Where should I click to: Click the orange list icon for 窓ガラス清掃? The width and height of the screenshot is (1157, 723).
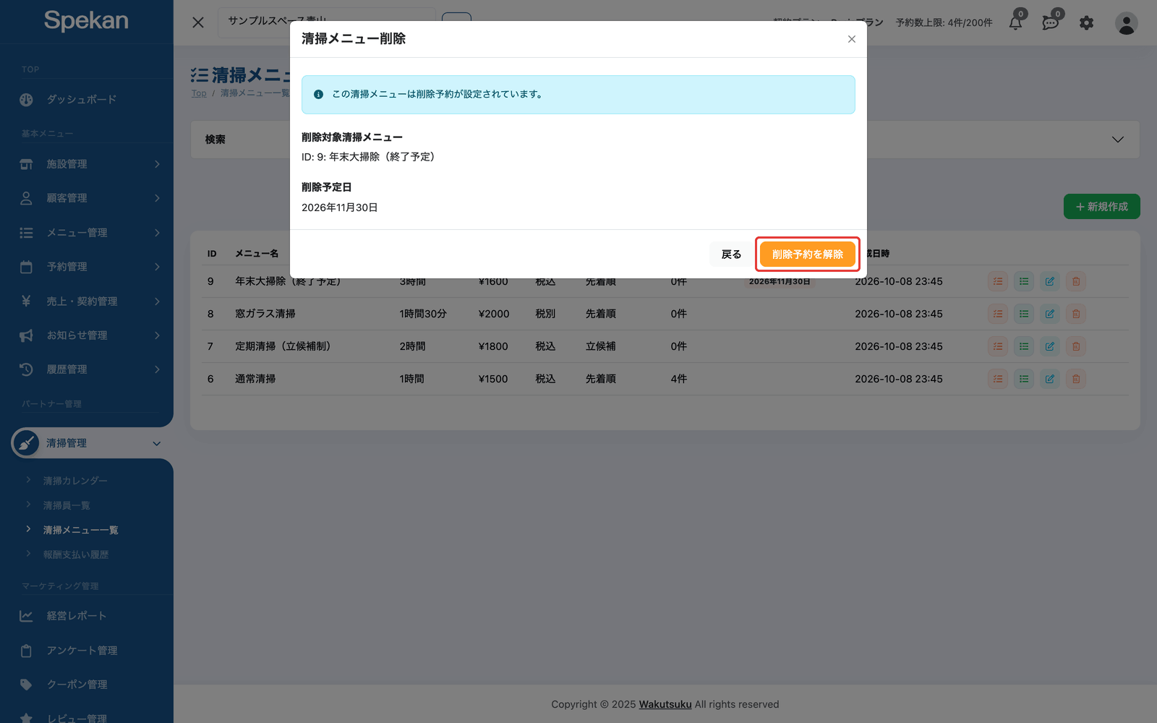click(x=998, y=314)
